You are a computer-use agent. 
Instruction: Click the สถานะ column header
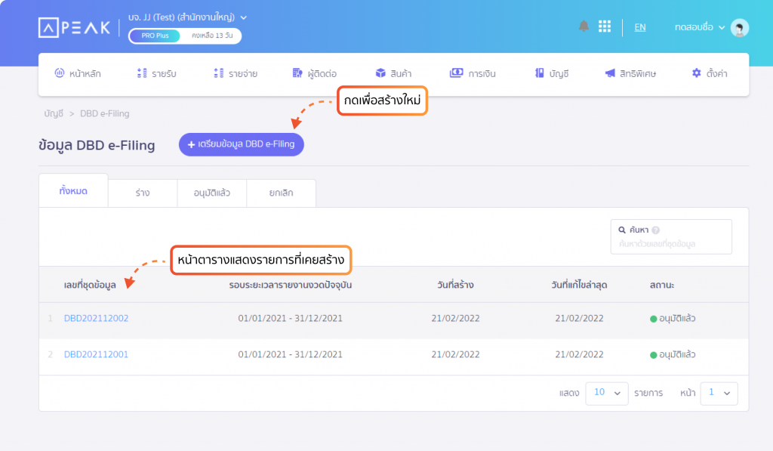click(661, 286)
